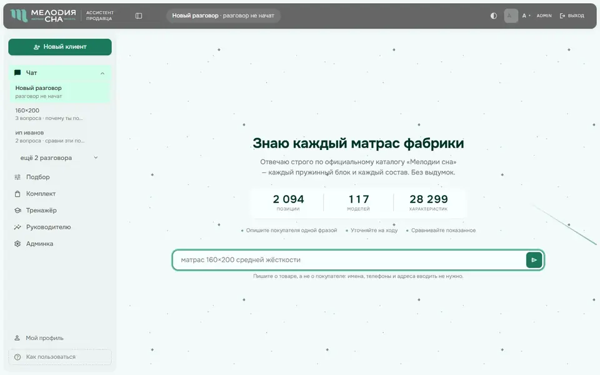Open the Комплект section
This screenshot has height=375, width=600.
click(x=60, y=194)
